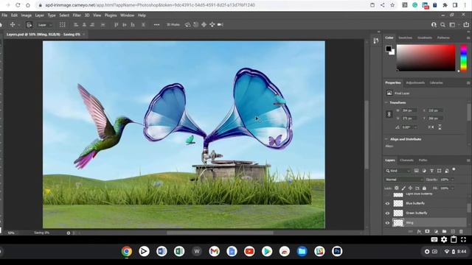Open the Files app from the shelf

coord(302,251)
